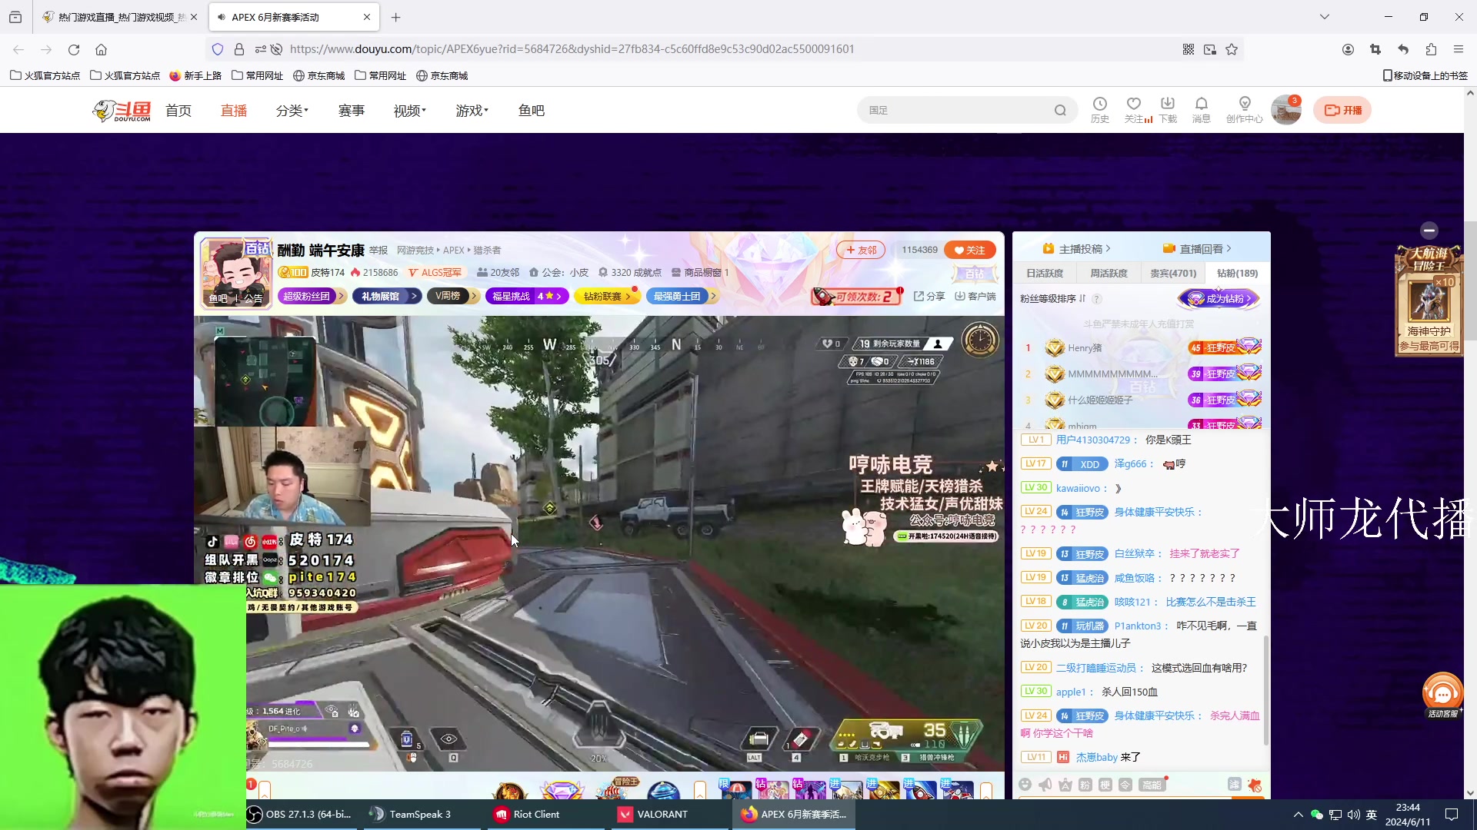Toggle 关注 follow on the streamer
1477x830 pixels.
pyautogui.click(x=970, y=250)
